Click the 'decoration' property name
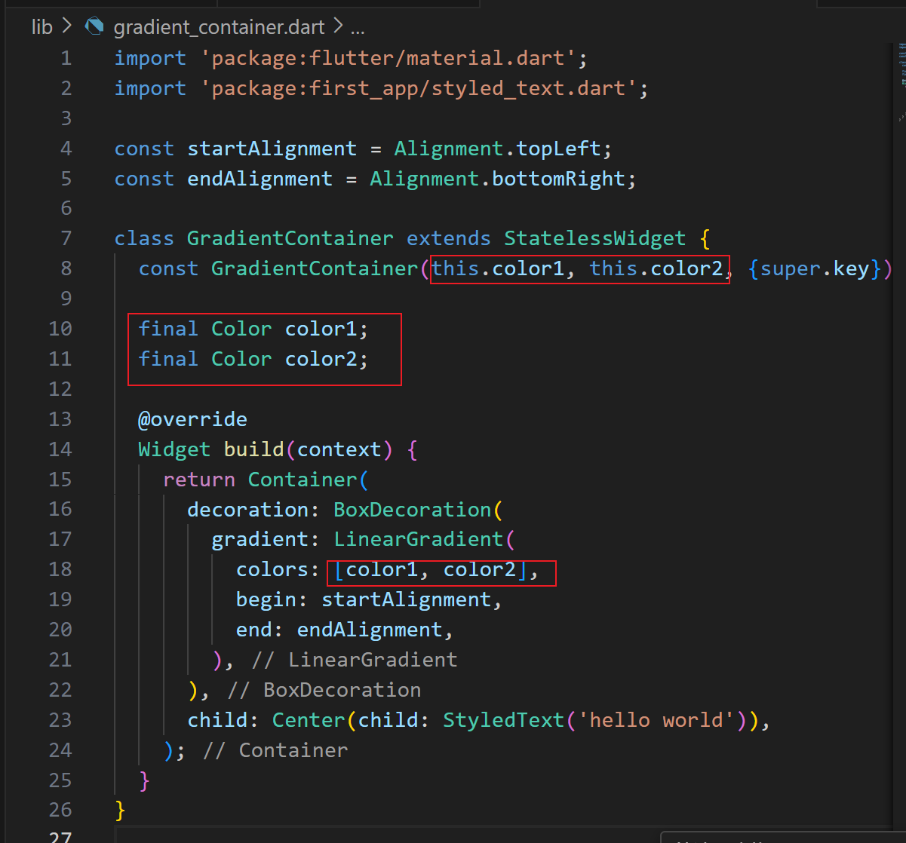906x843 pixels. point(247,510)
